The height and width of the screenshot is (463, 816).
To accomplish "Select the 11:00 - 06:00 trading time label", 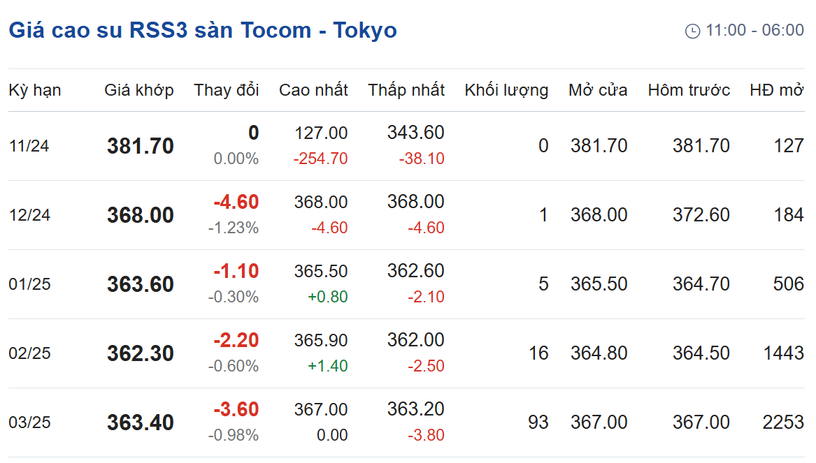I will click(x=754, y=30).
